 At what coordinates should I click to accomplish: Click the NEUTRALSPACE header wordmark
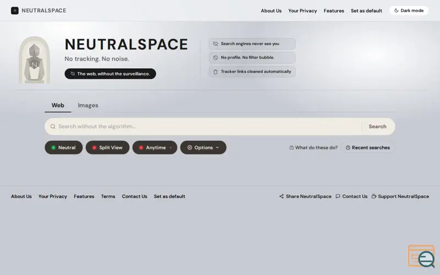[x=44, y=10]
